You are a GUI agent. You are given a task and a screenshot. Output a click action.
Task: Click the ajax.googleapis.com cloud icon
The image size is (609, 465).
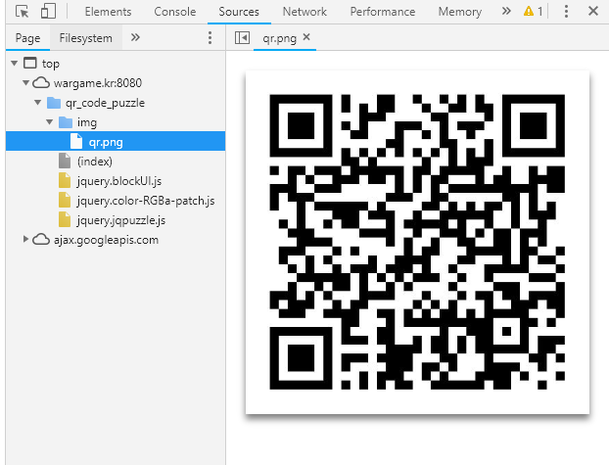pos(41,239)
